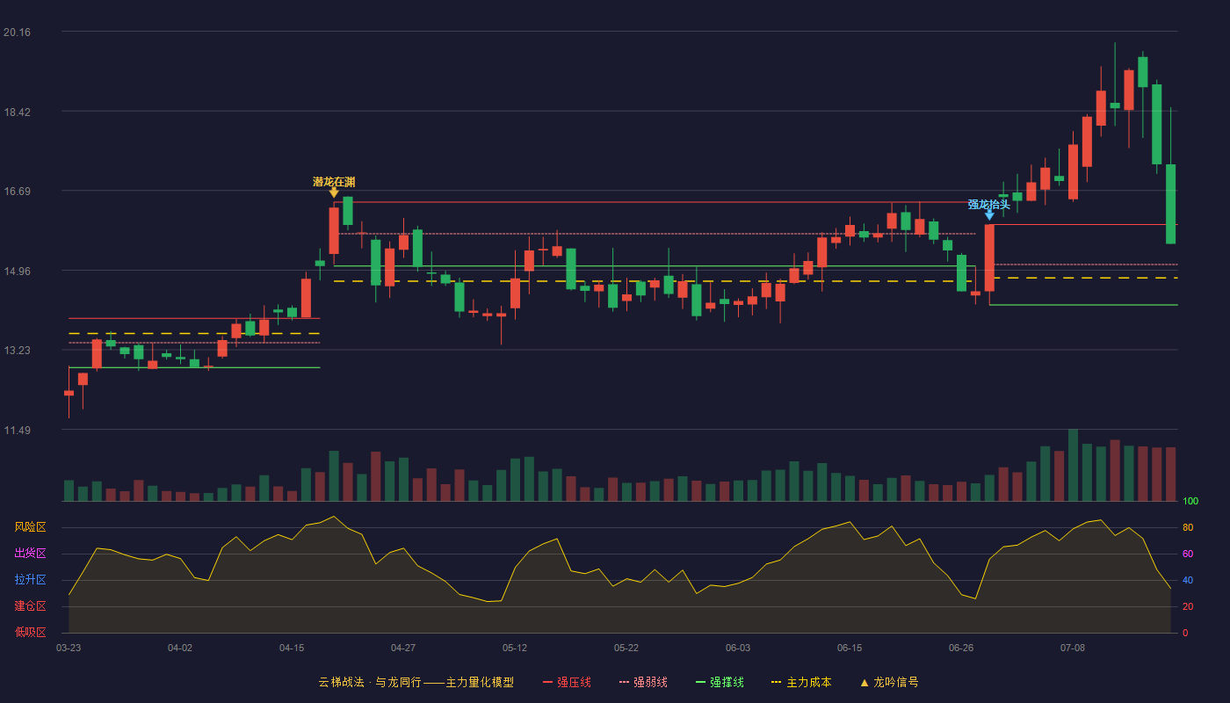Click the 拉升区 zone label
This screenshot has height=703, width=1230.
coord(30,580)
